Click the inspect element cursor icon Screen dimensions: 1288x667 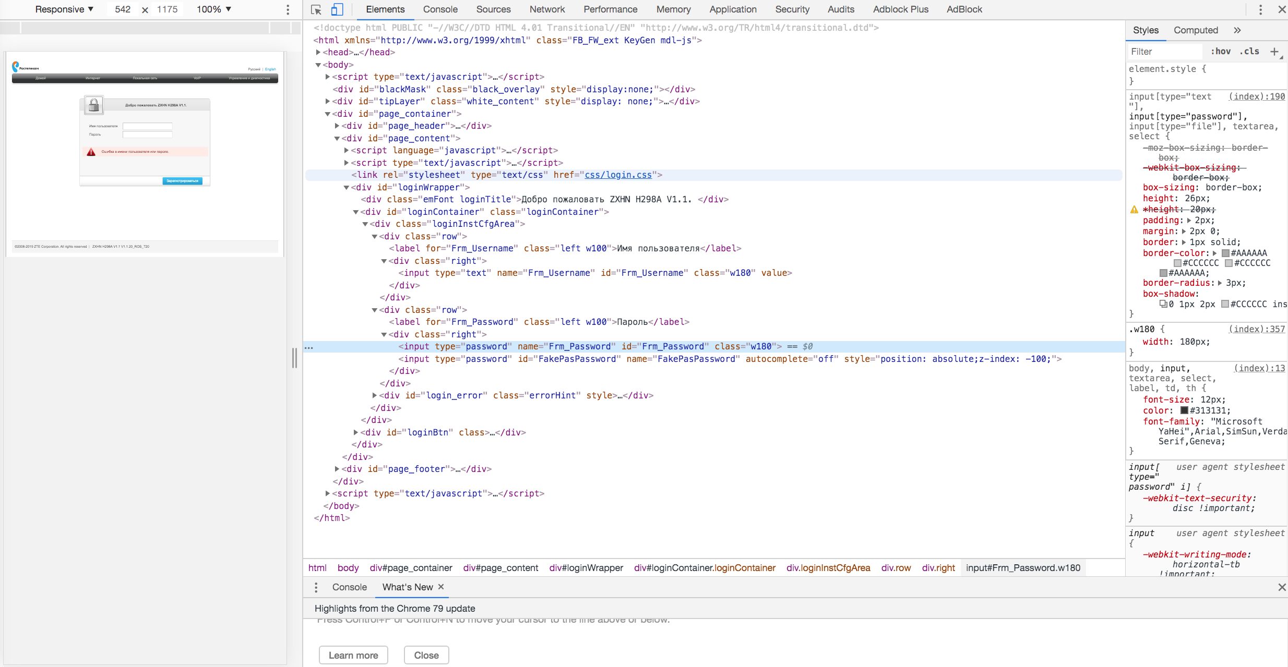click(x=316, y=9)
